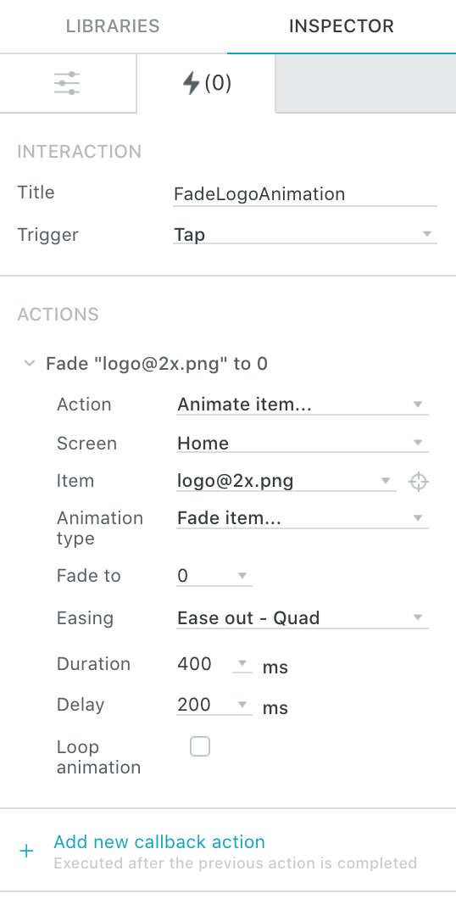Select the lightning interactions tab
The image size is (456, 899).
coord(206,84)
